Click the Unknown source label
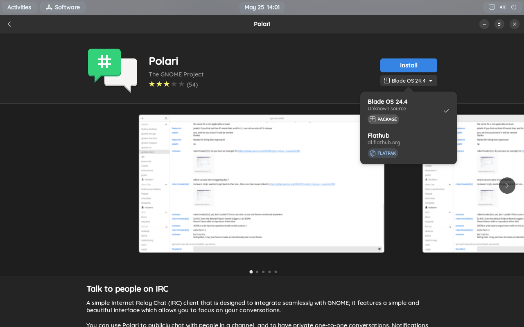Screen dimensions: 524x327 click(387, 109)
